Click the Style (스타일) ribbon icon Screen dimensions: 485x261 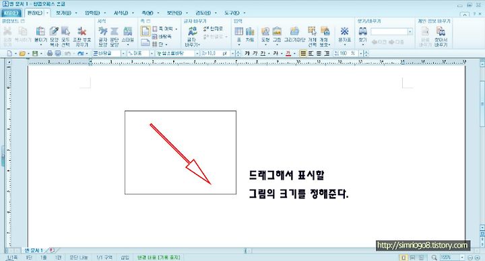click(127, 32)
